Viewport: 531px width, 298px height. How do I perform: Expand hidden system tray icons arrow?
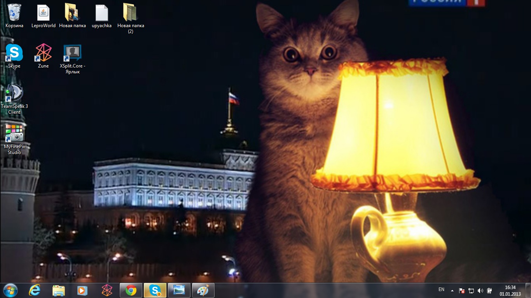452,290
